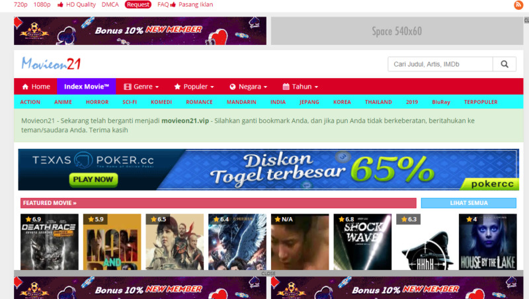The width and height of the screenshot is (529, 299).
Task: Select the ACTION category
Action: [x=30, y=102]
